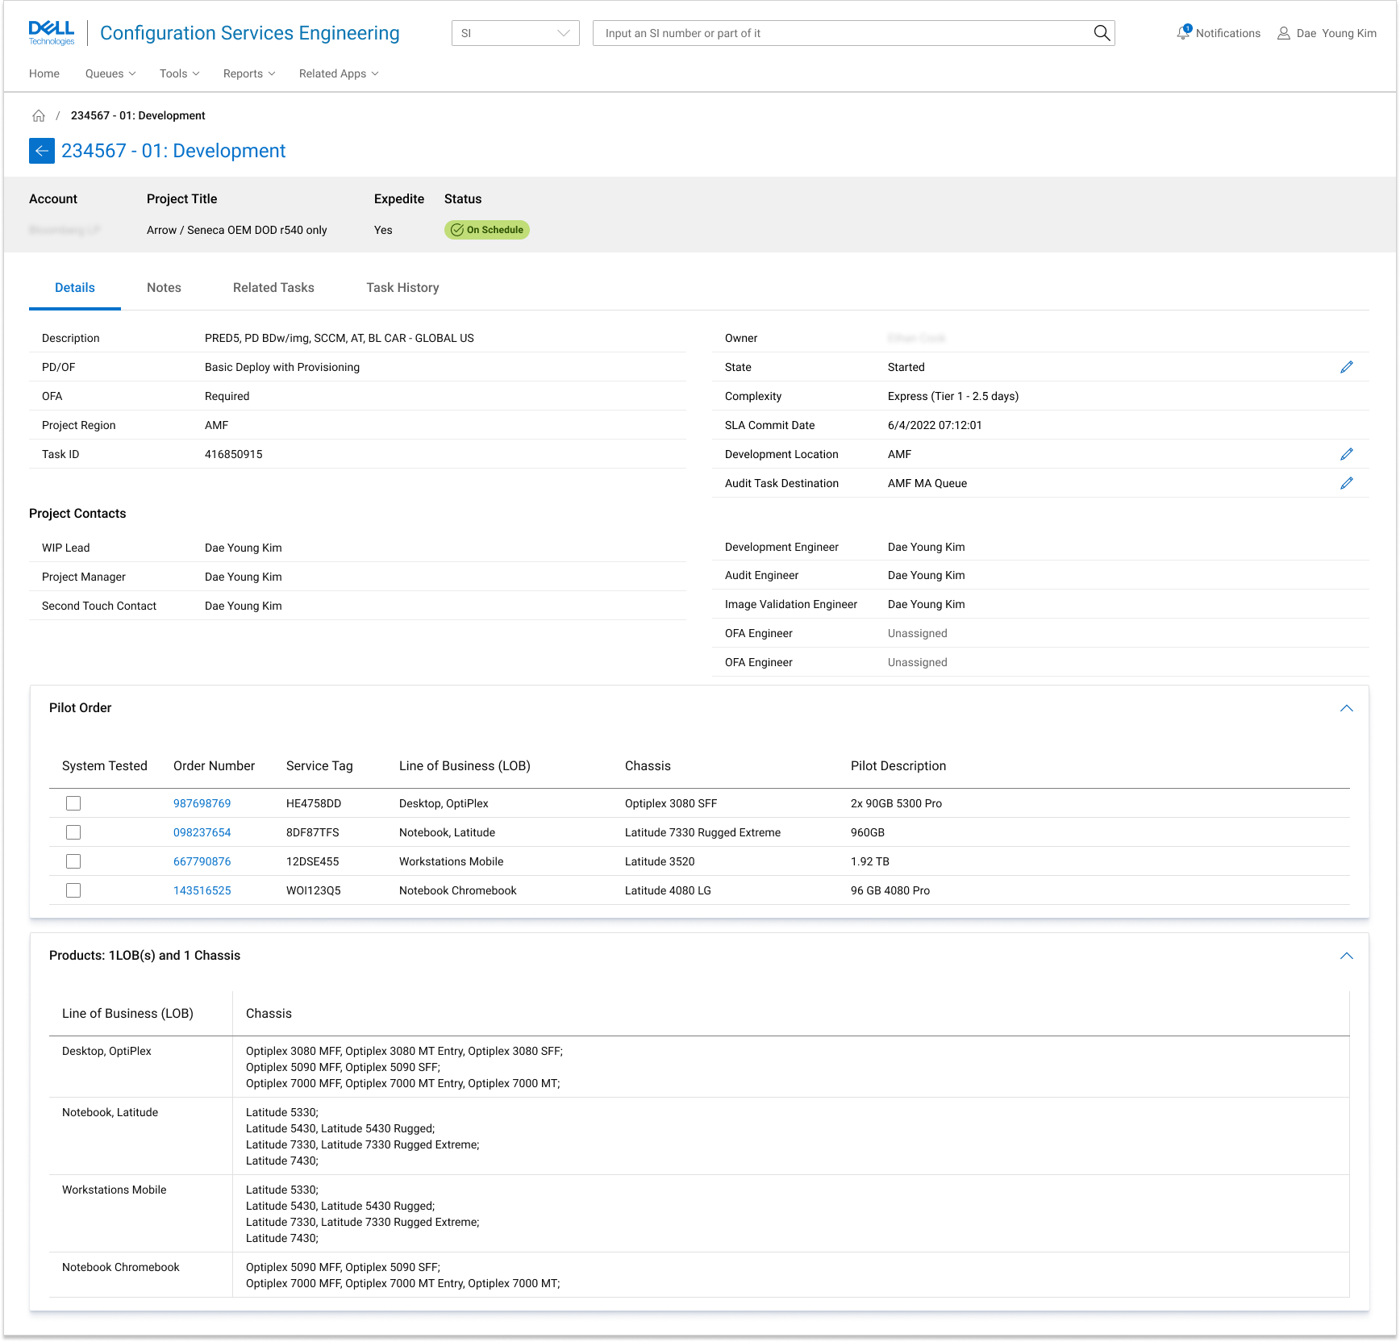Mark the Latitude 4080 LG row as tested
The width and height of the screenshot is (1400, 1342).
pos(73,890)
